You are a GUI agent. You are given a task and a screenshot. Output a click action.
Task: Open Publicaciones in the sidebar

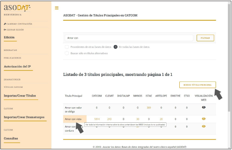(12, 58)
